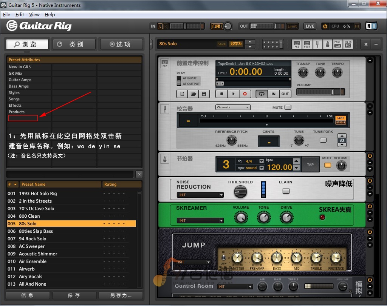Open an audio file in the tape deck
387x306 pixels.
pos(193,94)
